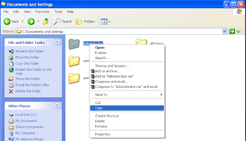Click the E-mail folder's files icon
The width and height of the screenshot is (246, 141).
(x=11, y=85)
